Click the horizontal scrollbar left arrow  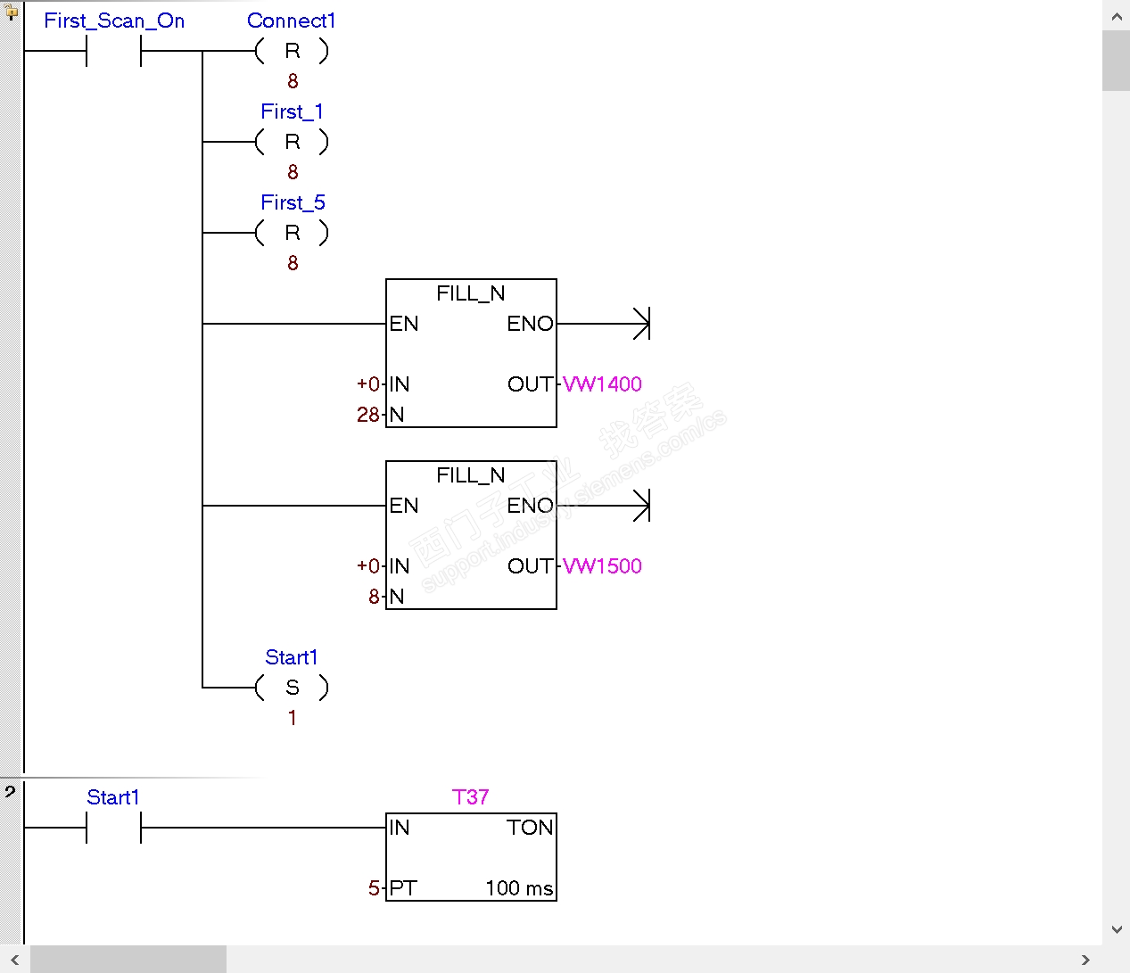(15, 960)
